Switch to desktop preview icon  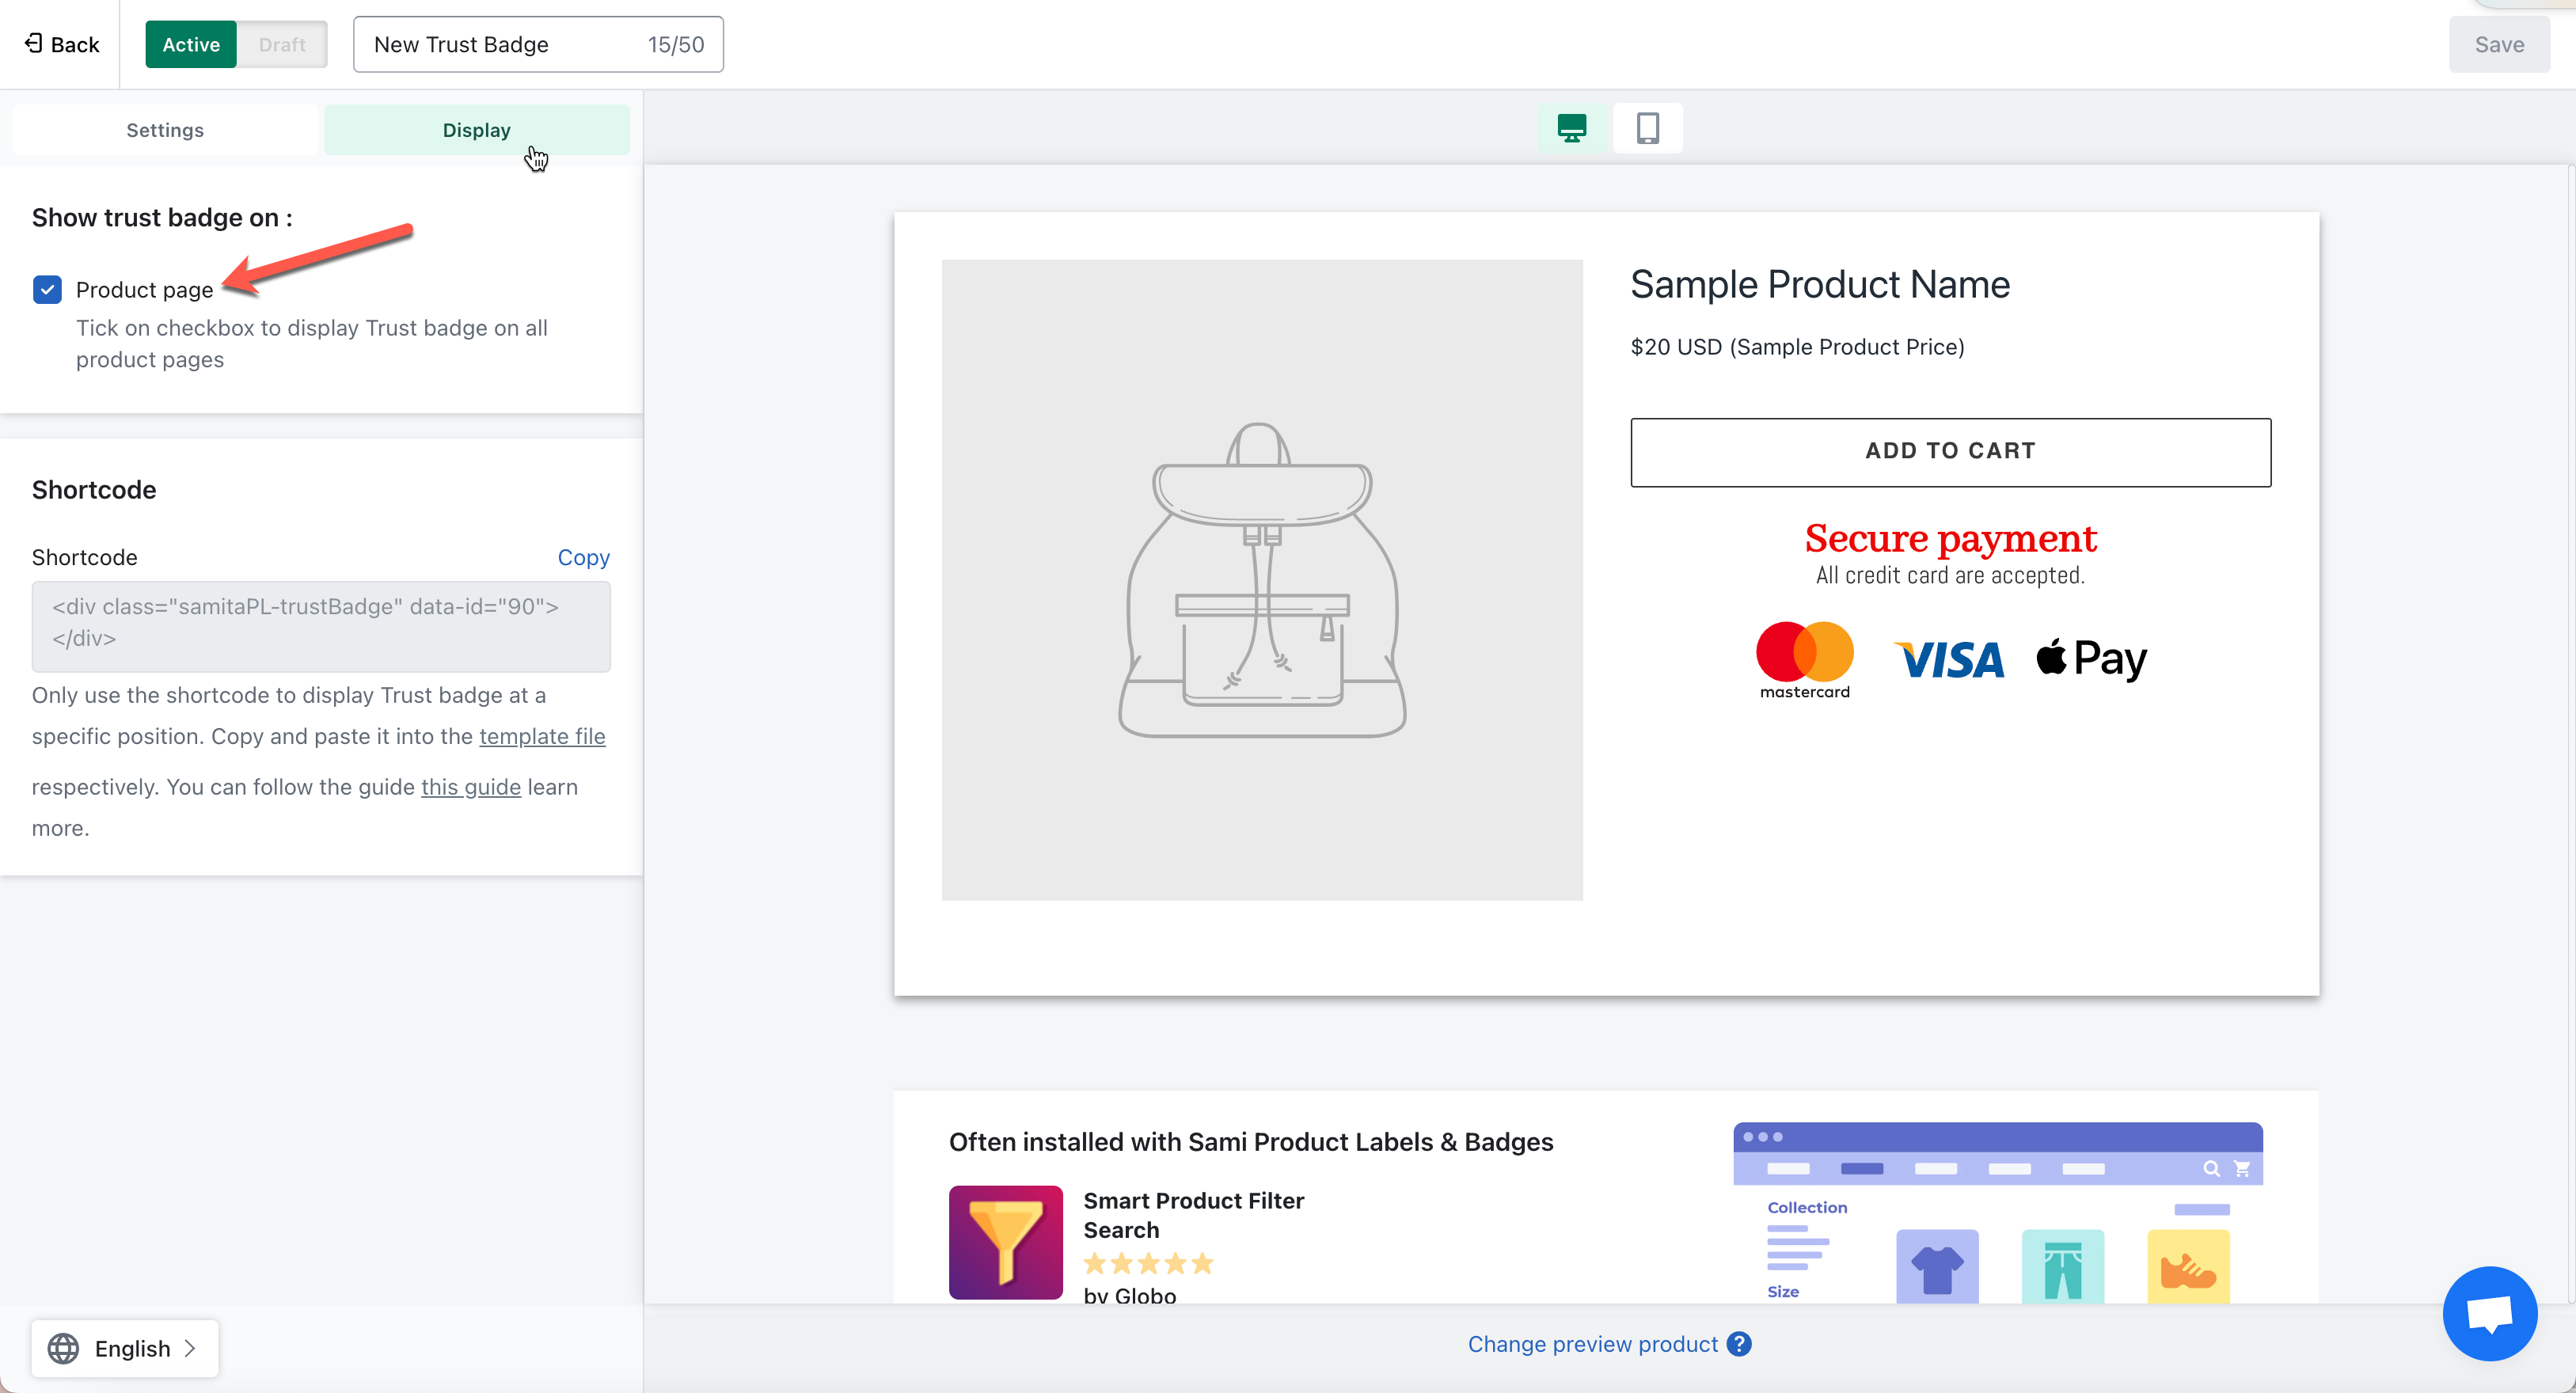[1571, 128]
